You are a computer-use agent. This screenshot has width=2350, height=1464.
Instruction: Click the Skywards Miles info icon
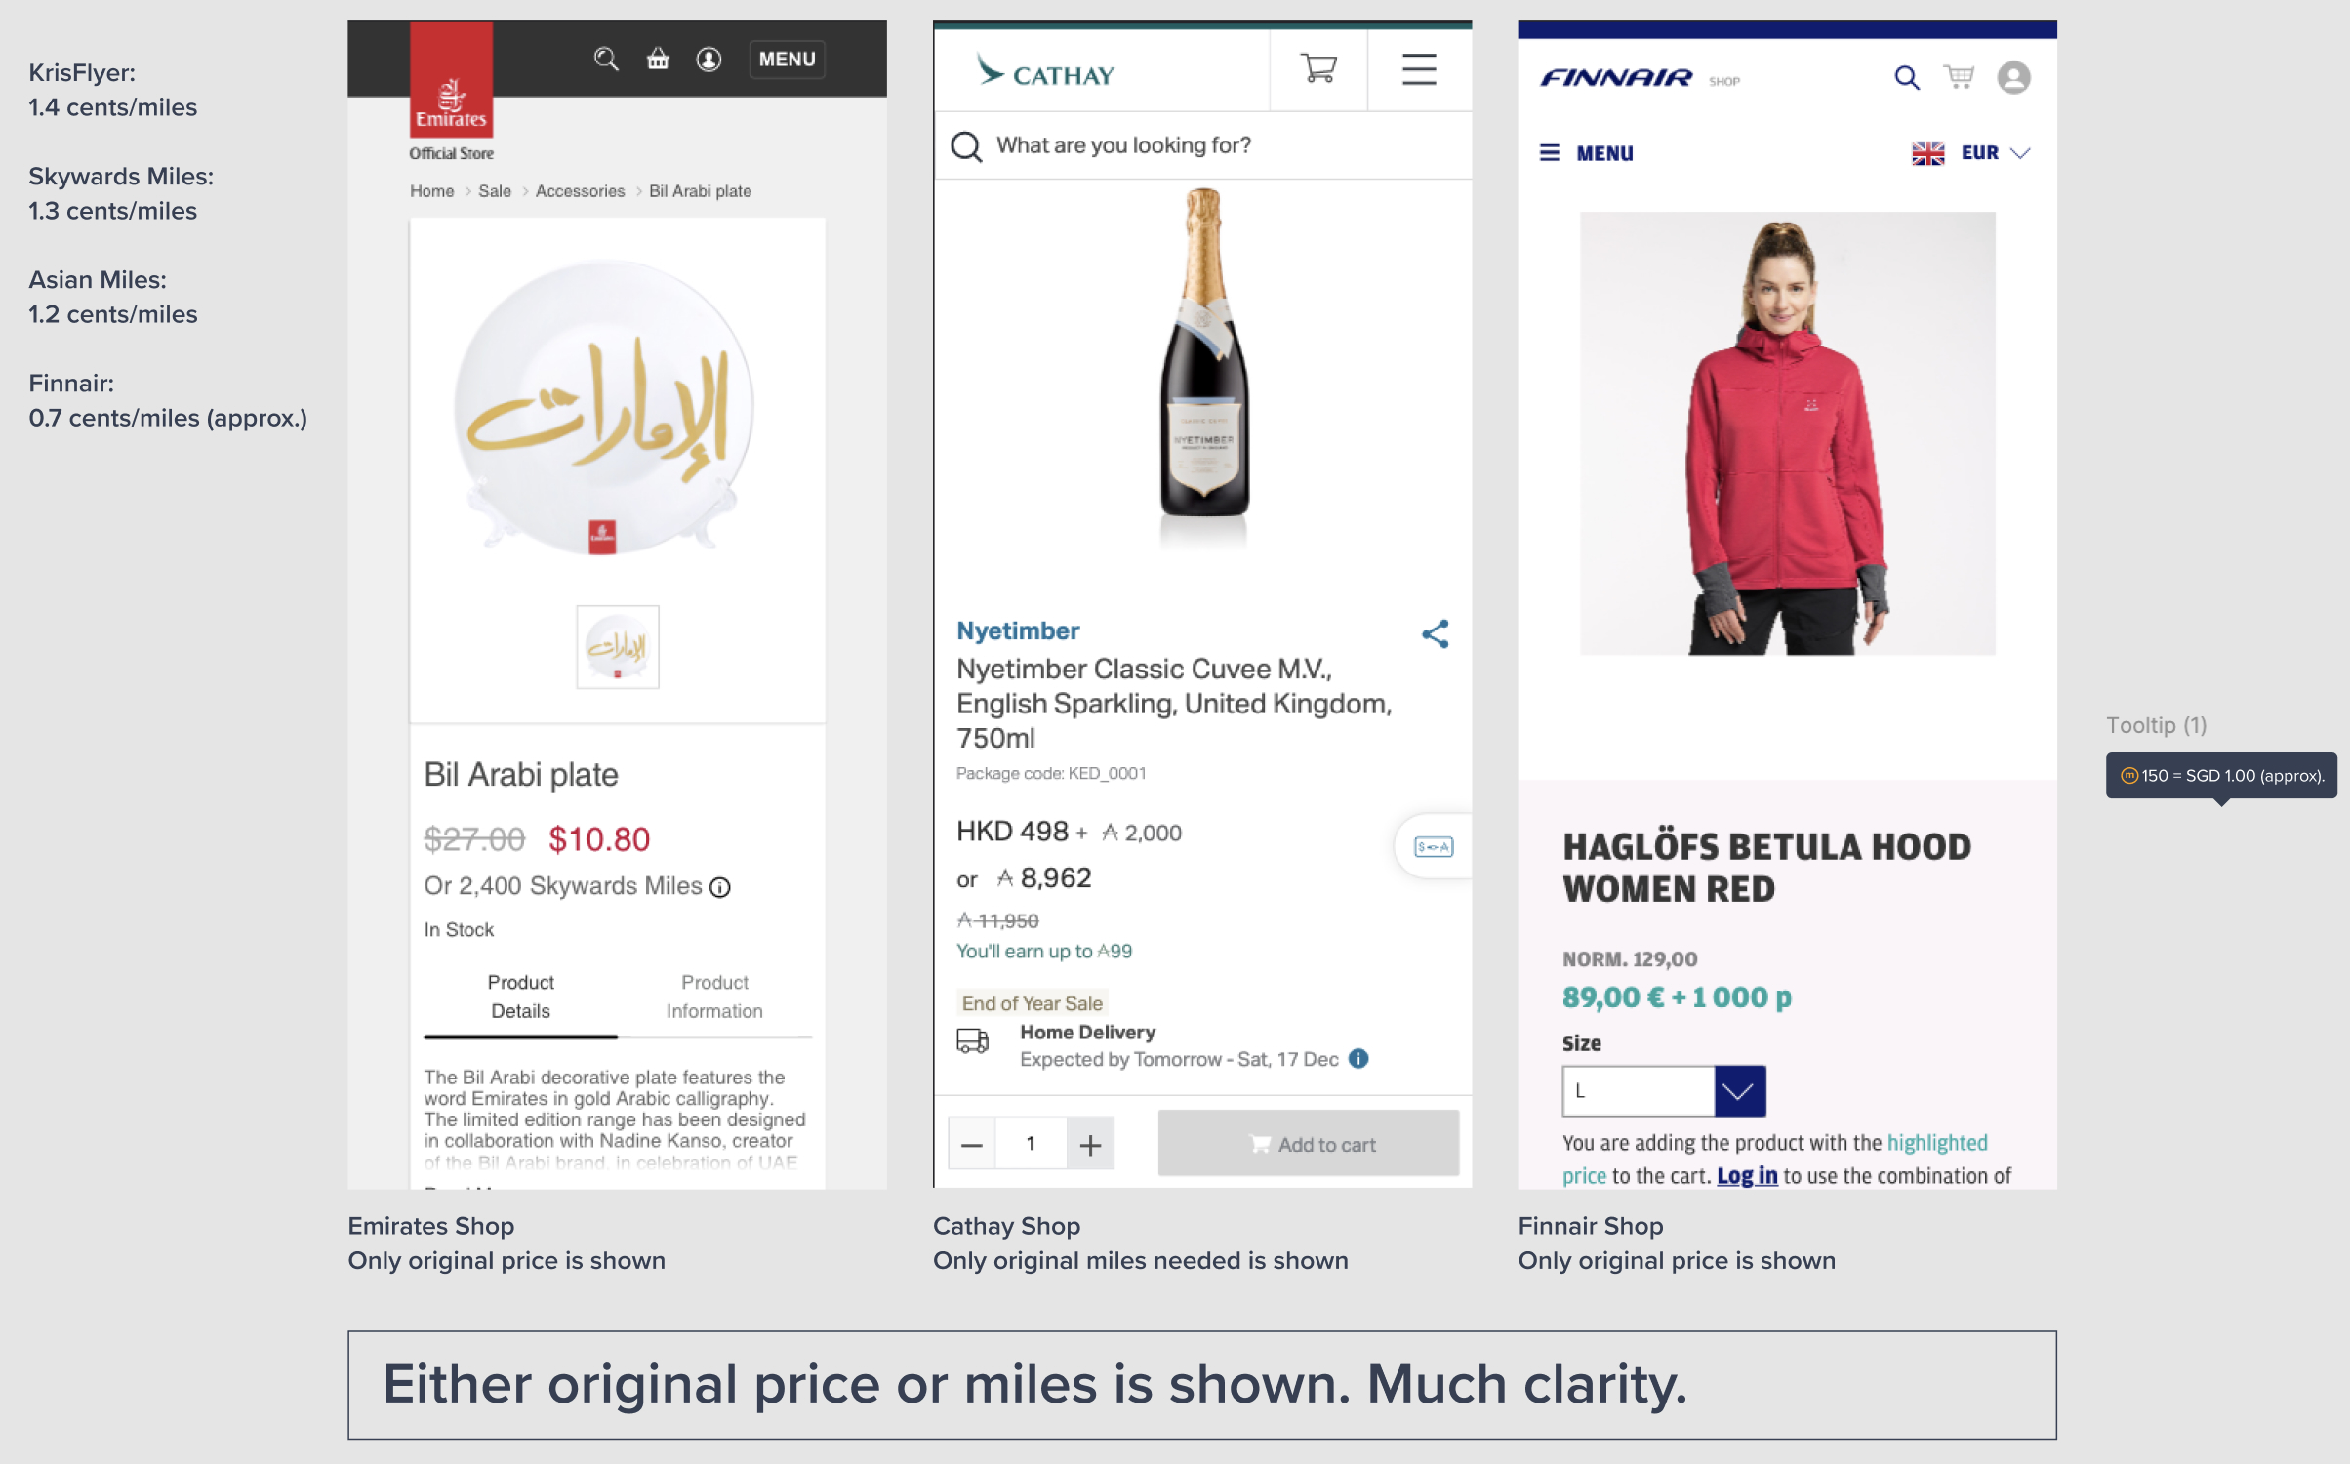[720, 887]
